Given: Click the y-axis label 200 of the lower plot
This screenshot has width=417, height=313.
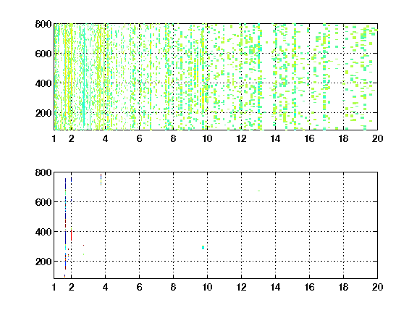Looking at the screenshot, I should coord(43,262).
